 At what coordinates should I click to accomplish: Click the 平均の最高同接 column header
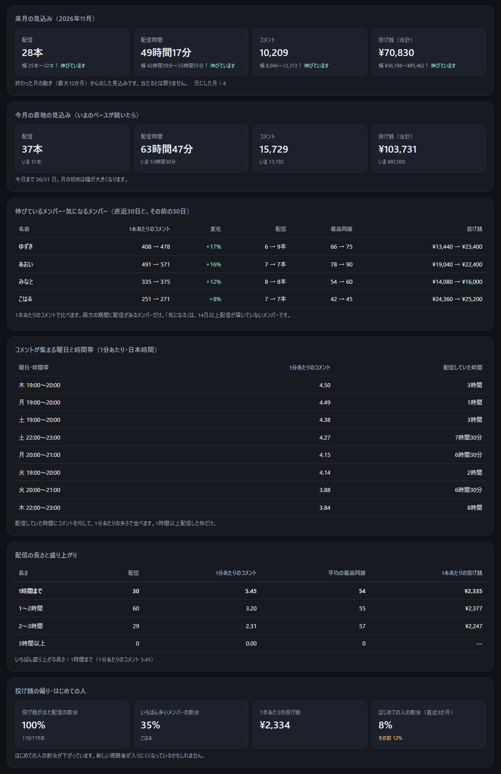pyautogui.click(x=347, y=573)
